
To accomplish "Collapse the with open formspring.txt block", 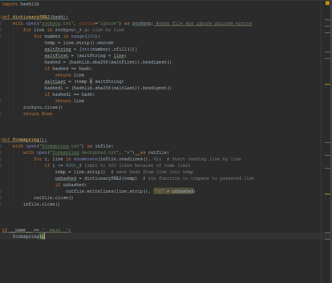I will click(1, 146).
